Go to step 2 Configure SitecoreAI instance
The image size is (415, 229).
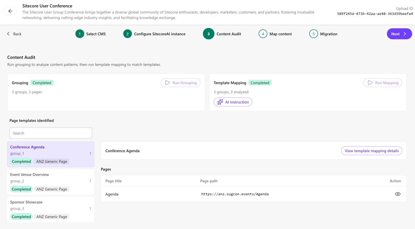(x=154, y=34)
